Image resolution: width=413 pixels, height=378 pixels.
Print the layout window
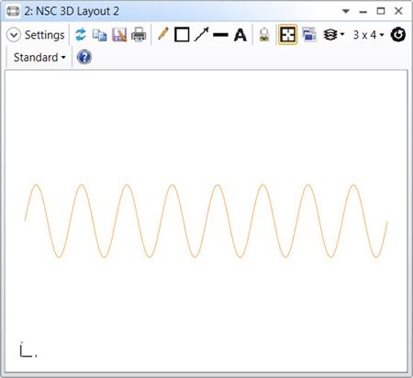(x=139, y=35)
